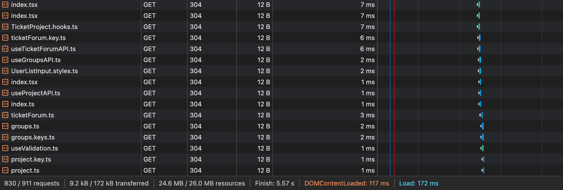Click the 830 / 911 requests summary
Screen dimensions: 563x190
coord(32,183)
